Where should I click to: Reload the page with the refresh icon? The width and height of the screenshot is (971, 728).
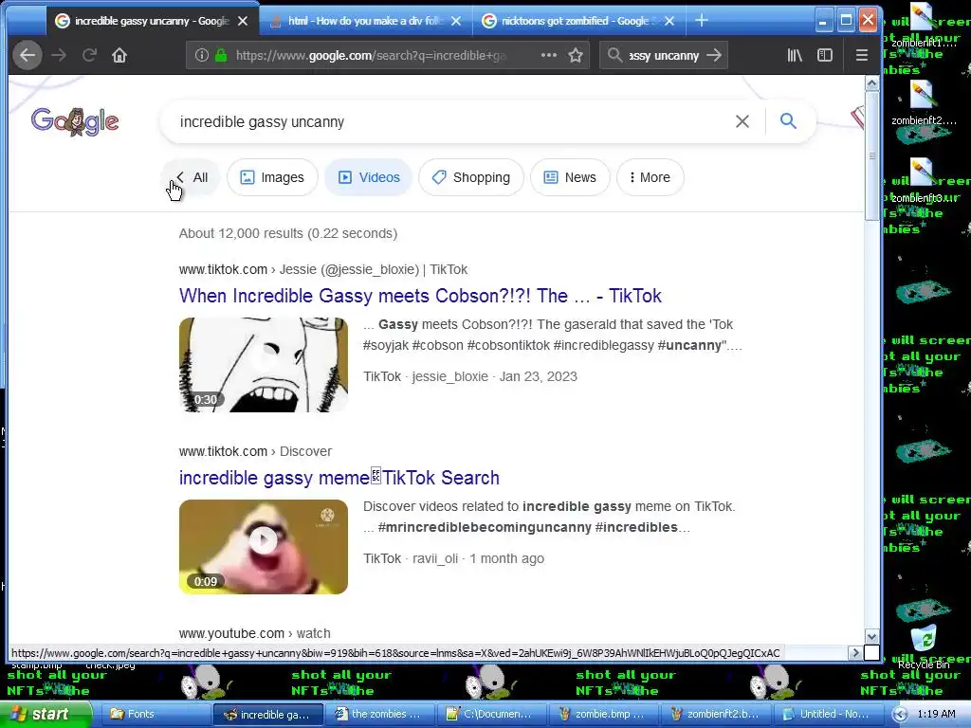point(89,55)
